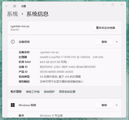Close the Settings window
Screen dimensions: 129x120
122,5
